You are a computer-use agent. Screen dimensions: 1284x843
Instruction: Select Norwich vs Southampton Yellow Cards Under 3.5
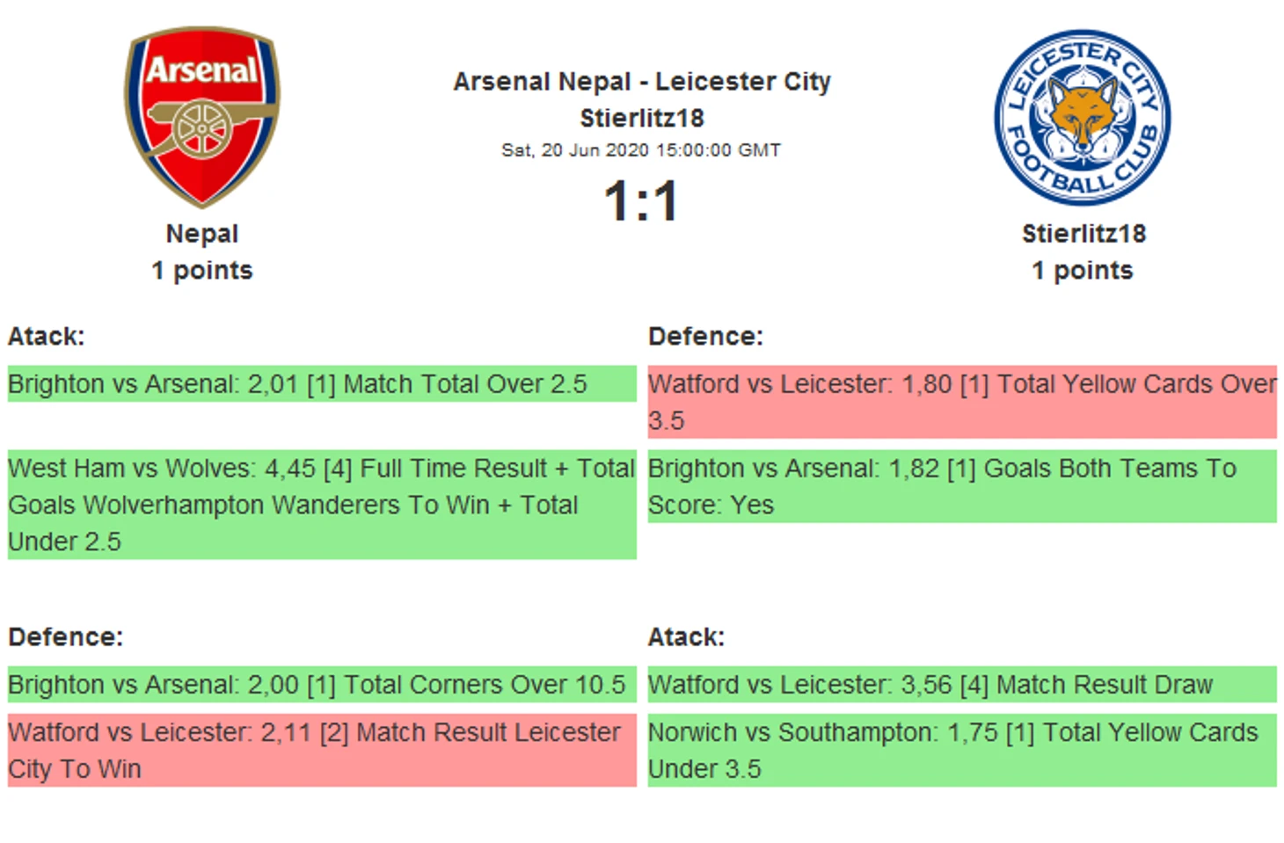tap(961, 750)
